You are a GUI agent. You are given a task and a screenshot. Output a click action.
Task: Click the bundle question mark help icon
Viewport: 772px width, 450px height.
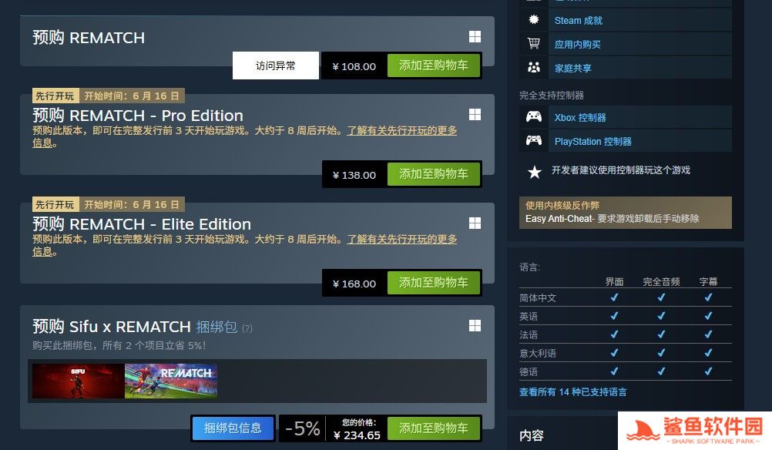247,328
